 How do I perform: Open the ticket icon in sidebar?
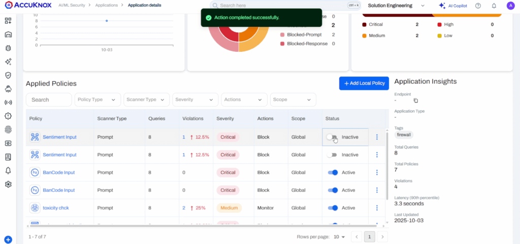click(8, 144)
